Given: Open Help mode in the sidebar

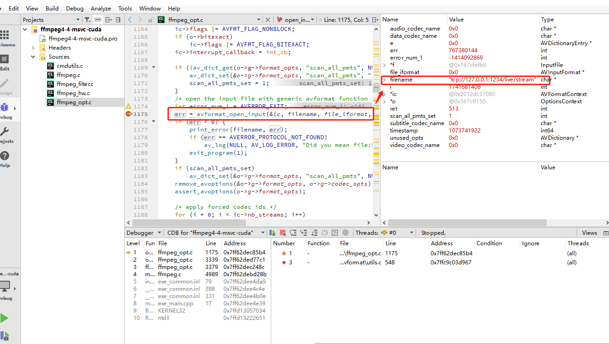Looking at the screenshot, I should click(x=5, y=159).
